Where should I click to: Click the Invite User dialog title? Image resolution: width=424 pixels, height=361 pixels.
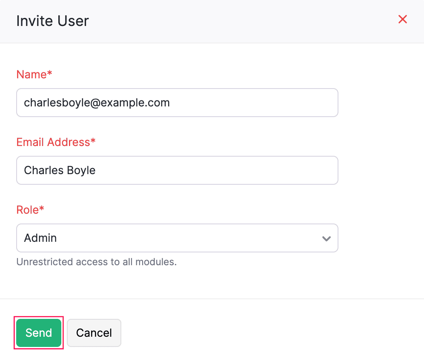coord(52,21)
